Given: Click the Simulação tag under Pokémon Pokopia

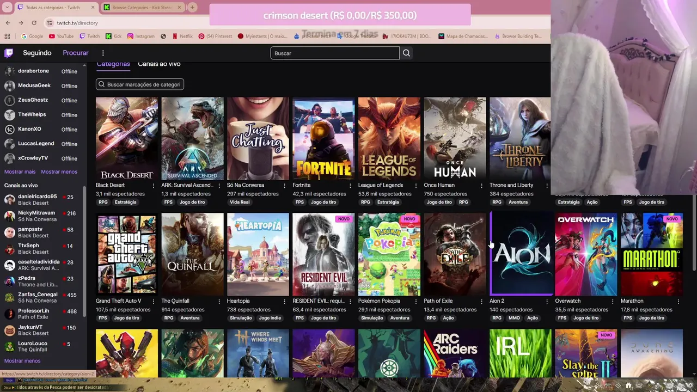Looking at the screenshot, I should pyautogui.click(x=372, y=318).
